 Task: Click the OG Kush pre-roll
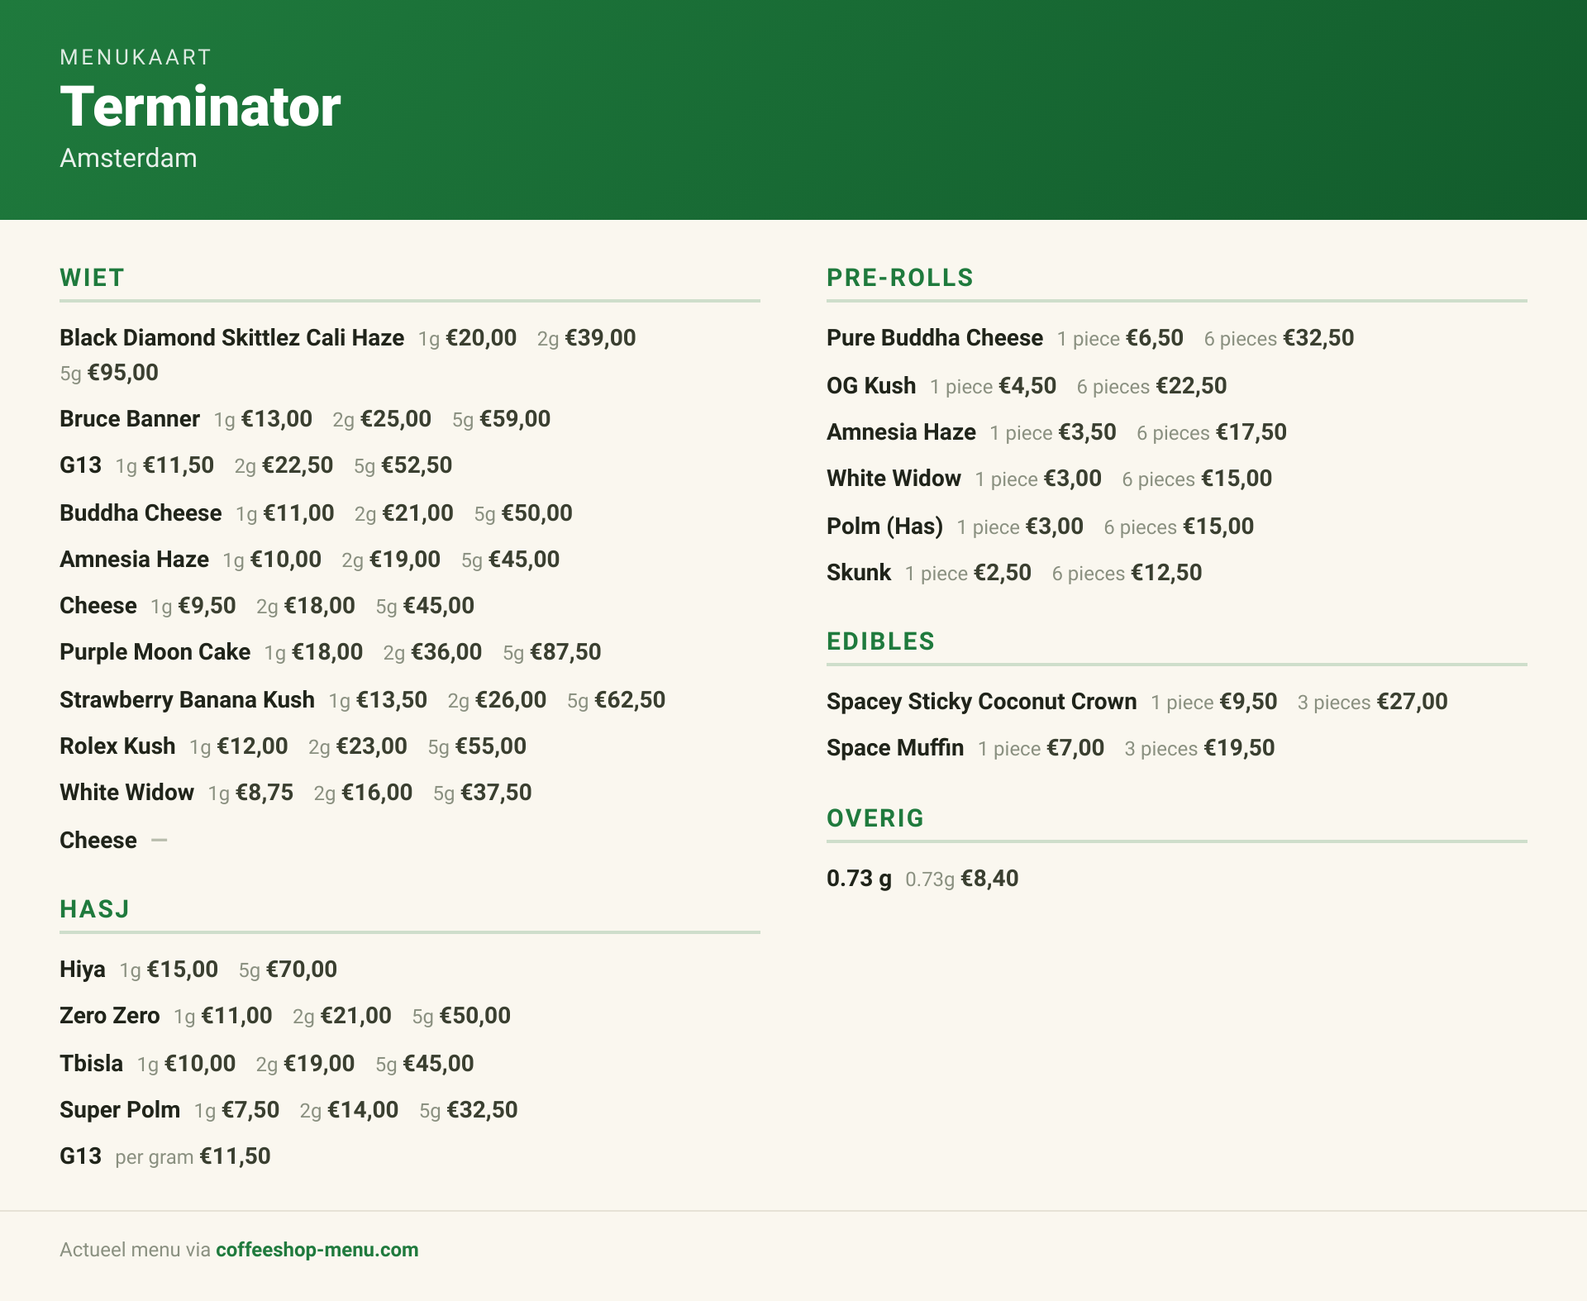tap(871, 385)
